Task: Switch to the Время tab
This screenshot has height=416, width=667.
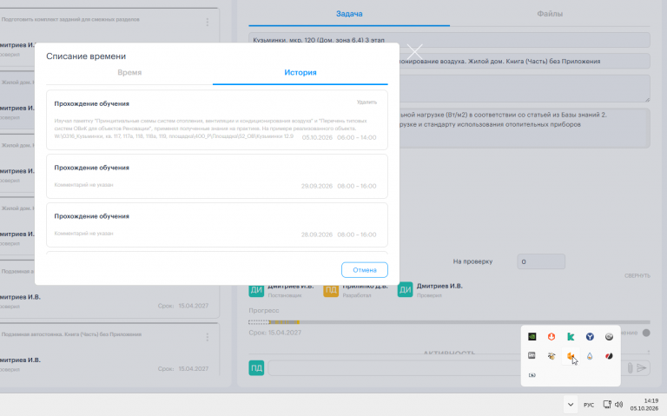Action: pos(129,73)
